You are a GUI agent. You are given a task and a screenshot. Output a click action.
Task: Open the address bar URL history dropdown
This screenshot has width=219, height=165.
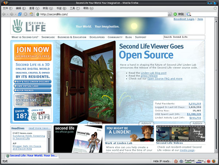(169, 14)
